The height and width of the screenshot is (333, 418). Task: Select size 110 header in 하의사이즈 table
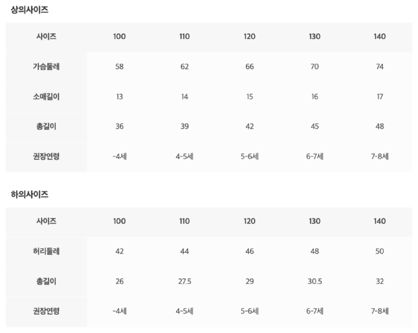[x=184, y=222]
